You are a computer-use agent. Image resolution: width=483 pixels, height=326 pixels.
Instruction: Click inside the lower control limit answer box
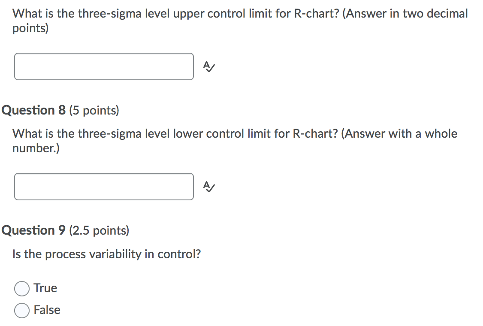(x=104, y=187)
